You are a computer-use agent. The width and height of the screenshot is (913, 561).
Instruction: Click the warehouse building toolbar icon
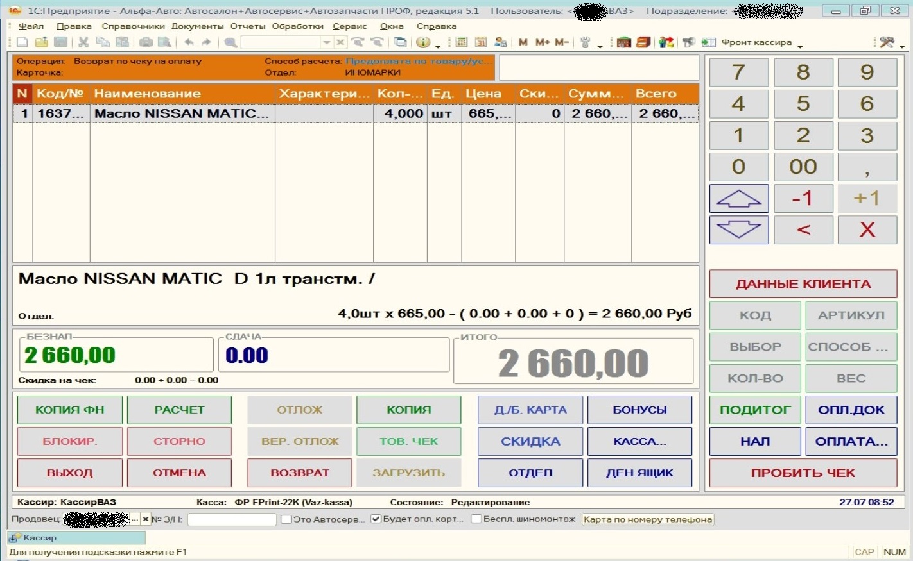(623, 42)
